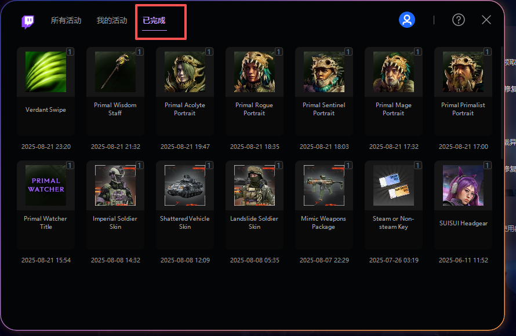Select the 已完成 tab

154,20
